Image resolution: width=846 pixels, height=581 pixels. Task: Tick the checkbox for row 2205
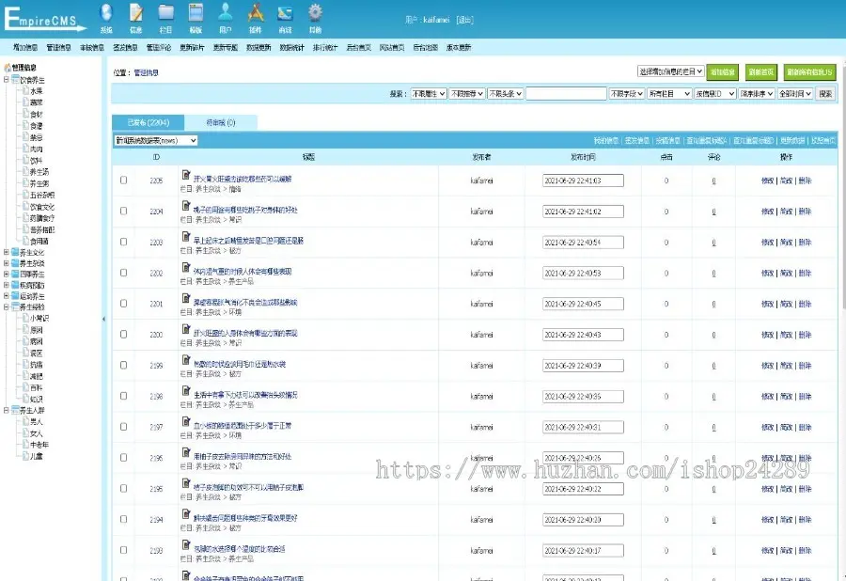pos(123,181)
